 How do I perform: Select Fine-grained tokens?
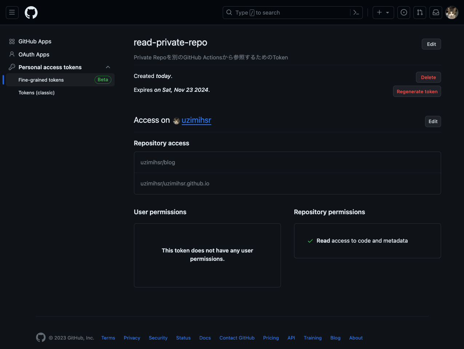[60, 80]
